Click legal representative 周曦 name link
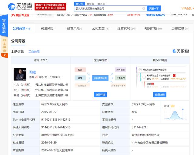 (x=32, y=72)
